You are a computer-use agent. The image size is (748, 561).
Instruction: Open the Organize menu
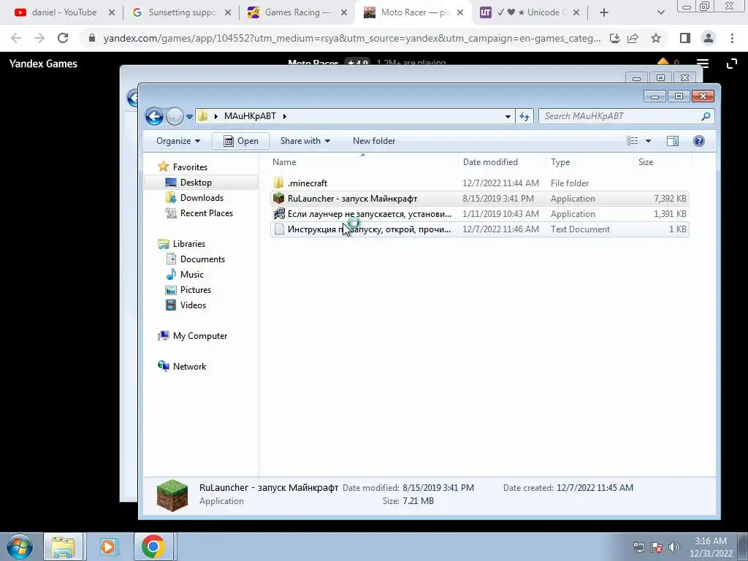click(x=178, y=141)
